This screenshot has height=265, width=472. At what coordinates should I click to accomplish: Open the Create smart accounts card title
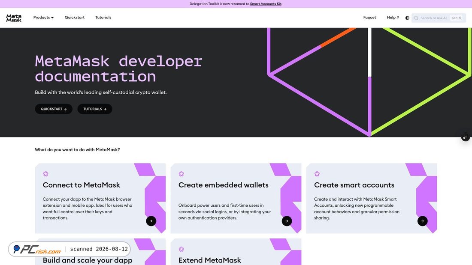(x=354, y=185)
